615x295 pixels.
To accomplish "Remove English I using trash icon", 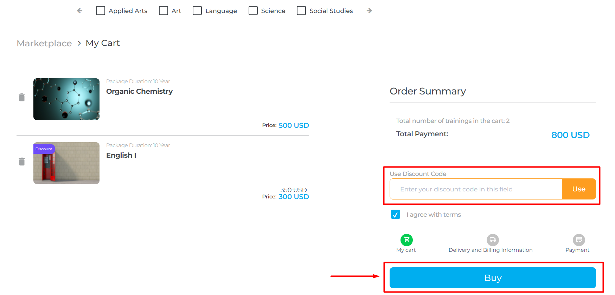I will (22, 162).
